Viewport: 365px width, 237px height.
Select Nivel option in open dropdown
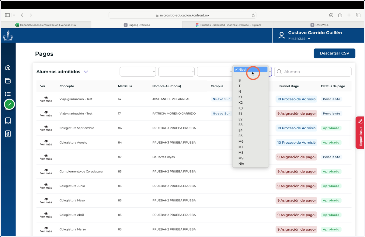251,70
